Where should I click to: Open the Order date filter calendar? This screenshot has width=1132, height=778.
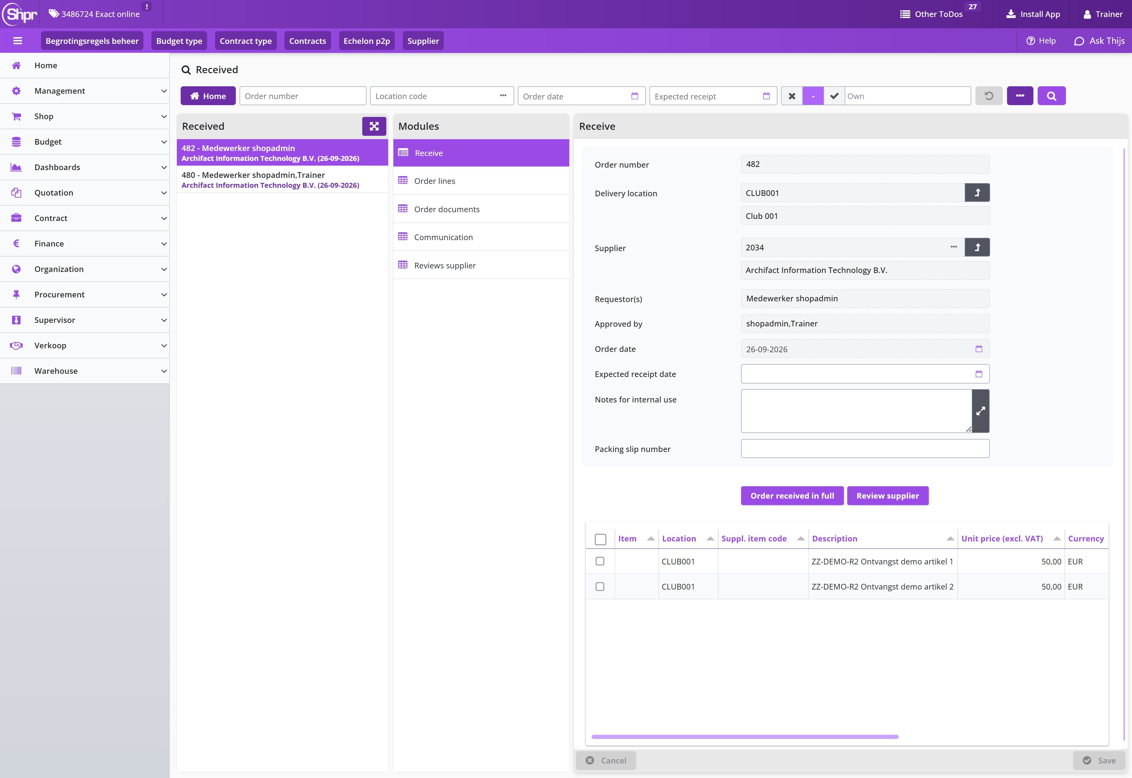point(634,96)
